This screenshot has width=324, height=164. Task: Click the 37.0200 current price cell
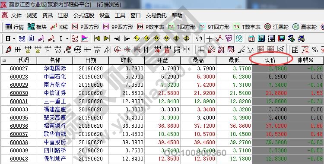point(270,126)
